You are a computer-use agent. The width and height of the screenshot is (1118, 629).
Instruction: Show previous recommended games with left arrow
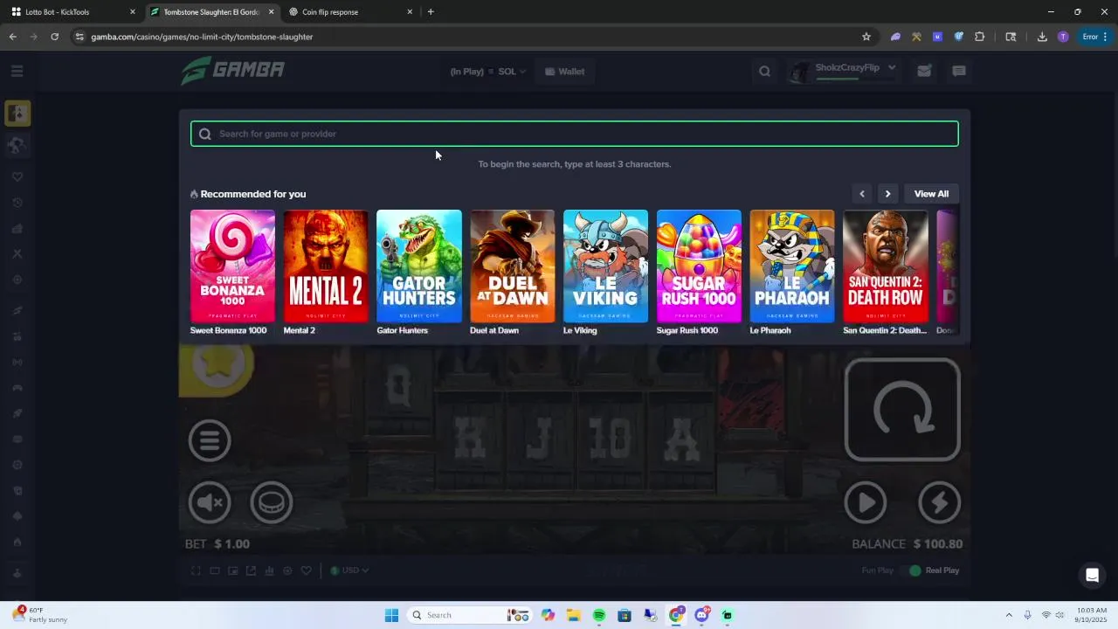(x=862, y=194)
